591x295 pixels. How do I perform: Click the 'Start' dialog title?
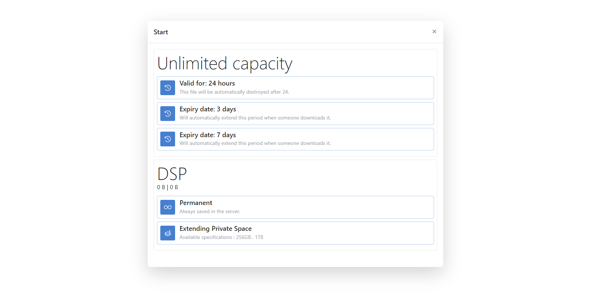point(161,32)
